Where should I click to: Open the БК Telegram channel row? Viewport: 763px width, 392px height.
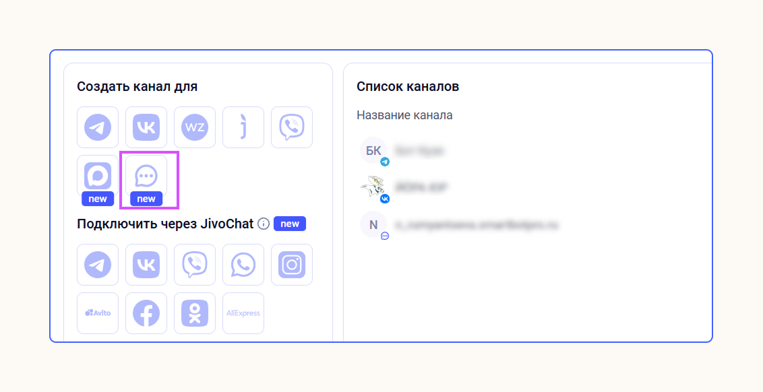pos(402,152)
